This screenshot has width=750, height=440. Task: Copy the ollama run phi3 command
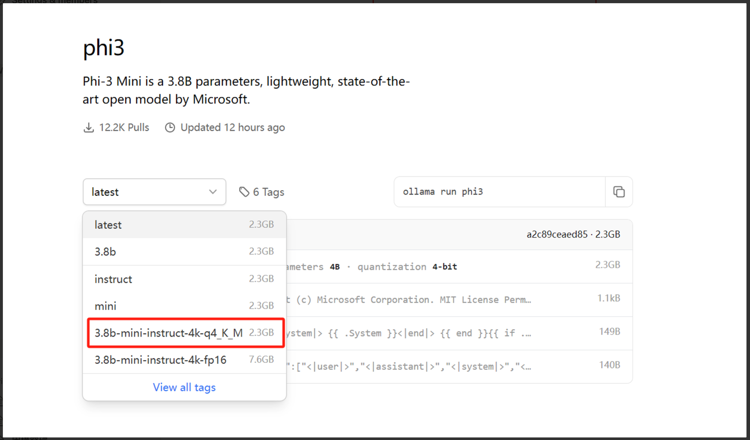click(x=619, y=192)
